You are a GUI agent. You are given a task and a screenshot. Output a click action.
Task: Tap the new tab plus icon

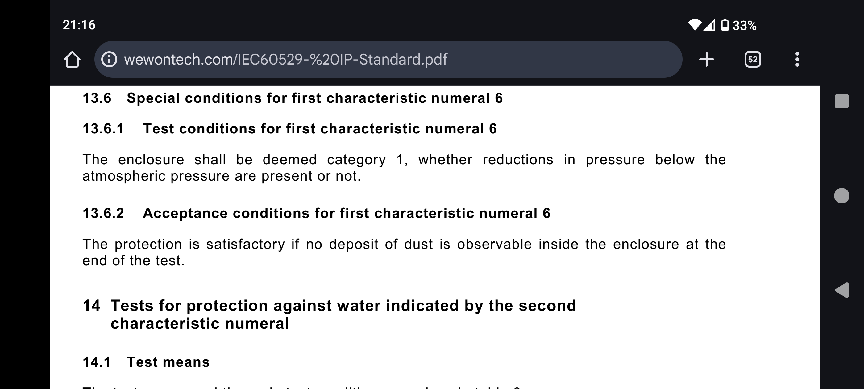[x=706, y=59]
